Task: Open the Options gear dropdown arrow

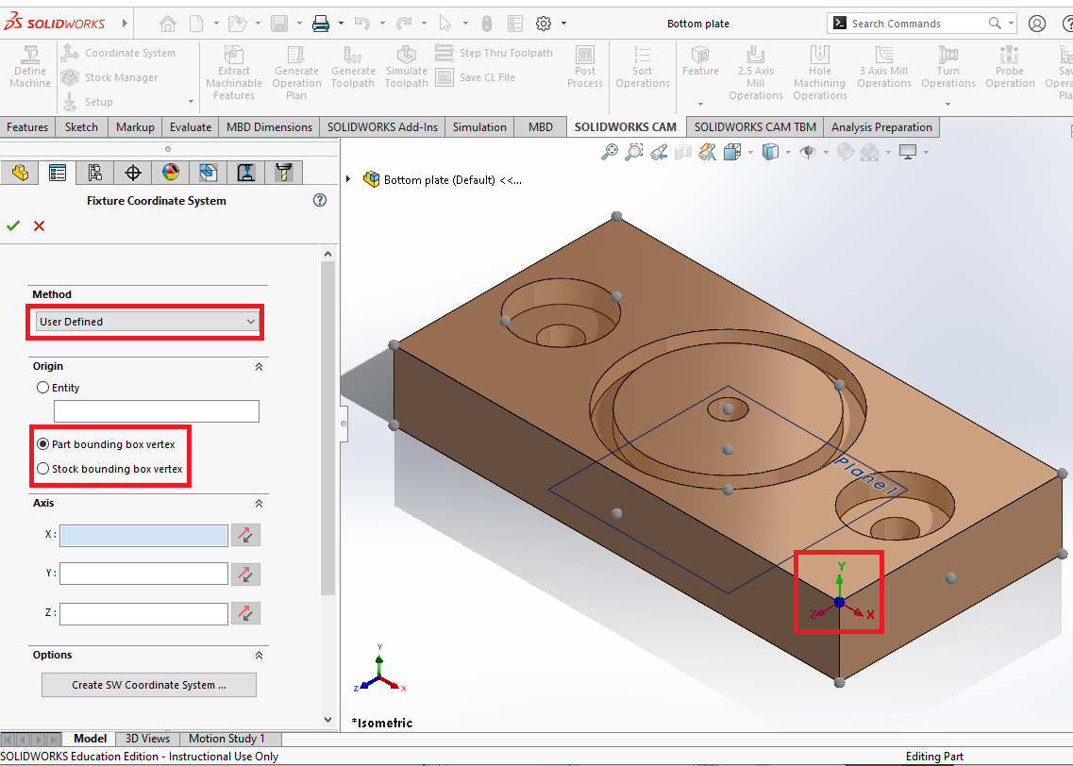Action: coord(564,24)
